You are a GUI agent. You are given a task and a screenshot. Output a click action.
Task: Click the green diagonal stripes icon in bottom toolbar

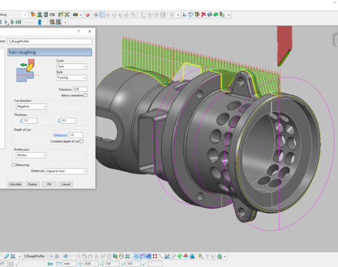pyautogui.click(x=179, y=256)
